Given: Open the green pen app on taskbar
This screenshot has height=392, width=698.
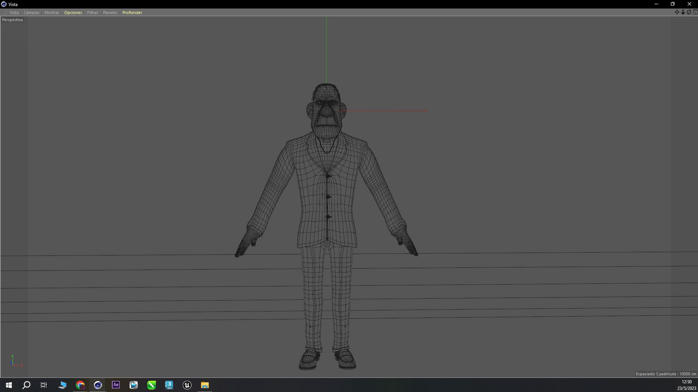Looking at the screenshot, I should click(x=151, y=385).
